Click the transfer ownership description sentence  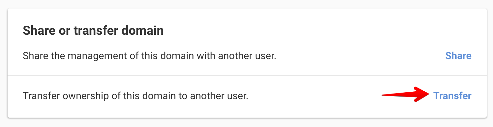136,96
